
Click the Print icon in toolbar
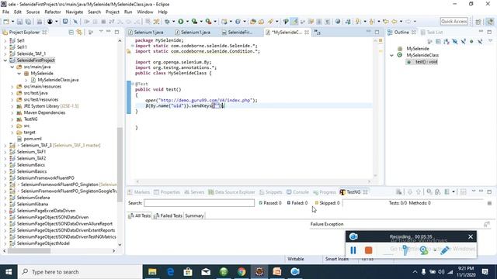tap(40, 22)
